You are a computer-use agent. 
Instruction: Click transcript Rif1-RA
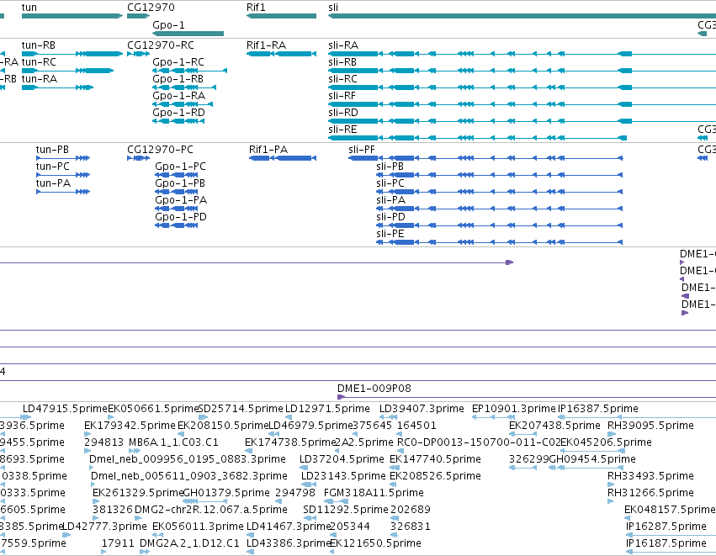281,54
